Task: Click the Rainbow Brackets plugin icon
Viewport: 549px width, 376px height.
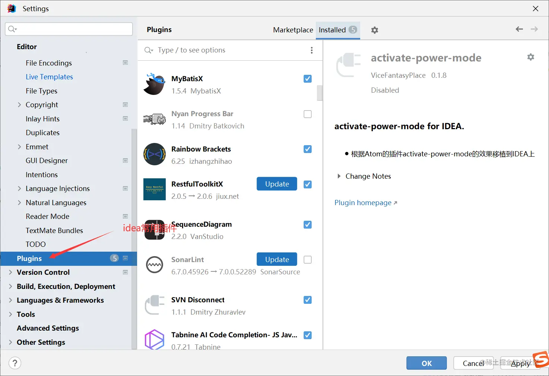Action: (x=155, y=154)
